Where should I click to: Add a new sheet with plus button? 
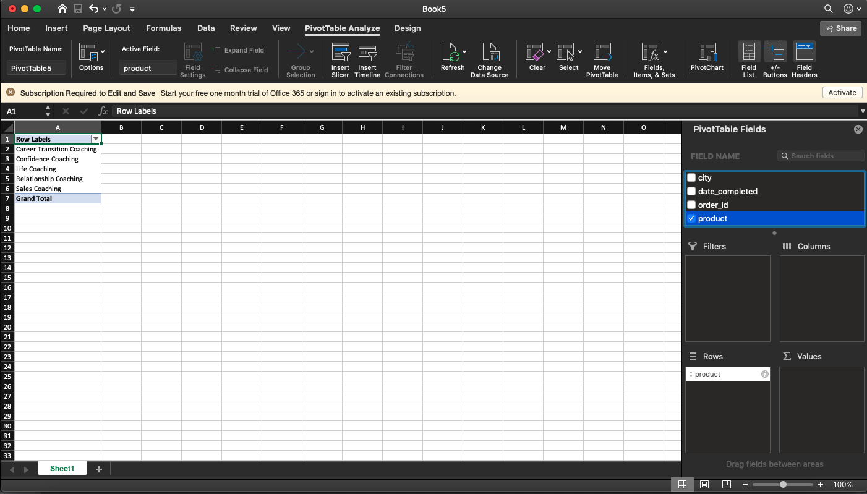(x=98, y=469)
